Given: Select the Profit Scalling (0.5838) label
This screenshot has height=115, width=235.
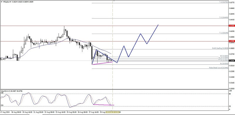Looking at the screenshot, I should [x=220, y=48].
